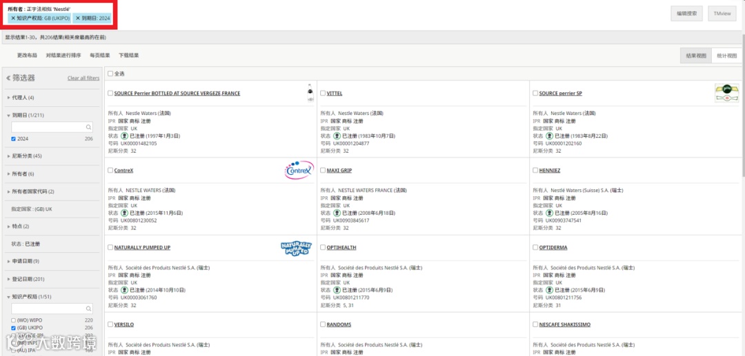
Task: Expand the 申请日期 (9) filter section
Action: click(23, 261)
